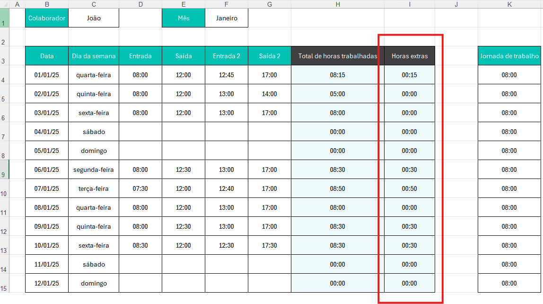Select column I header
Screen dimensions: 543x304
click(410, 4)
